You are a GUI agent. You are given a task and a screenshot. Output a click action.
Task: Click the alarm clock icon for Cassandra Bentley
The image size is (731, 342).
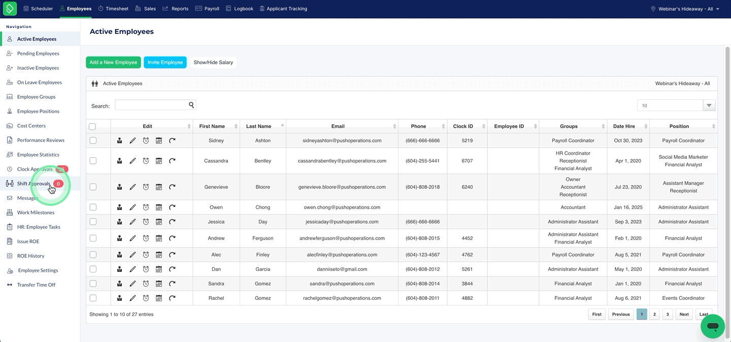point(146,161)
